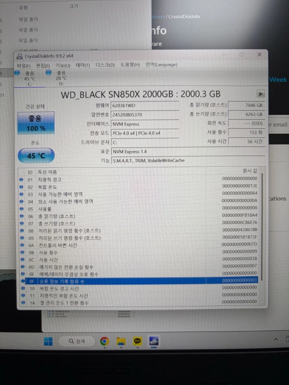289x385 pixels.
Task: Click the features field S.M.A.R.T., TRIM
Action: [188, 161]
